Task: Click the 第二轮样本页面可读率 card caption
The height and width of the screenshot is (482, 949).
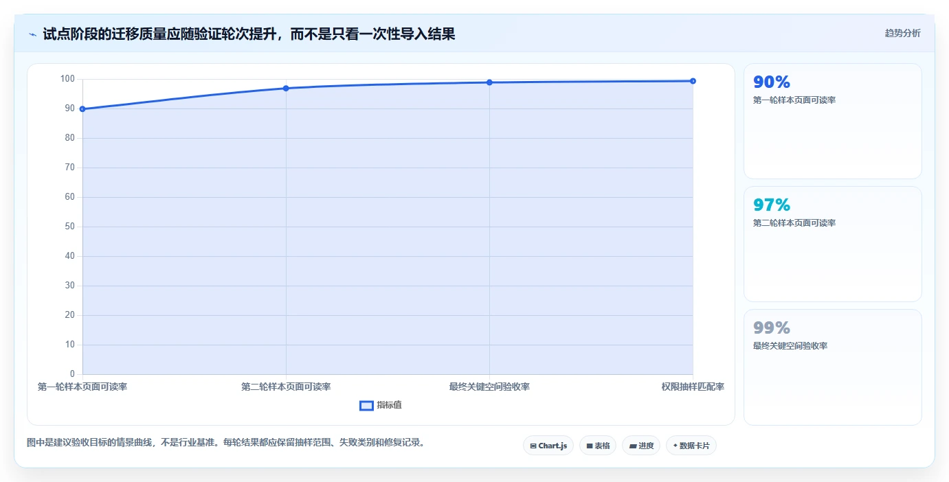Action: point(794,223)
